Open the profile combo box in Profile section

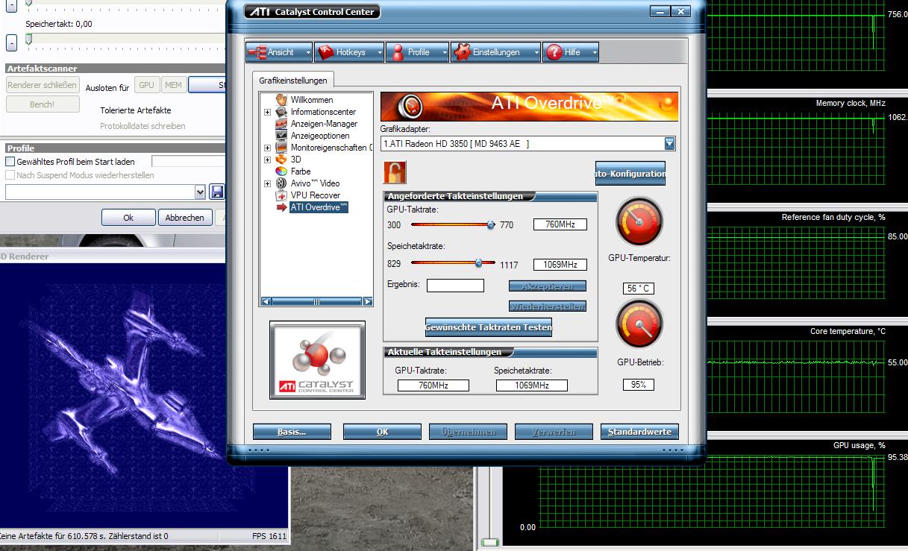coord(105,192)
